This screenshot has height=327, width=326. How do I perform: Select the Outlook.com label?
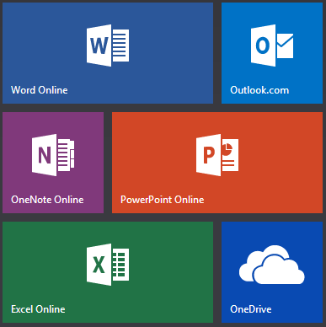coord(259,90)
